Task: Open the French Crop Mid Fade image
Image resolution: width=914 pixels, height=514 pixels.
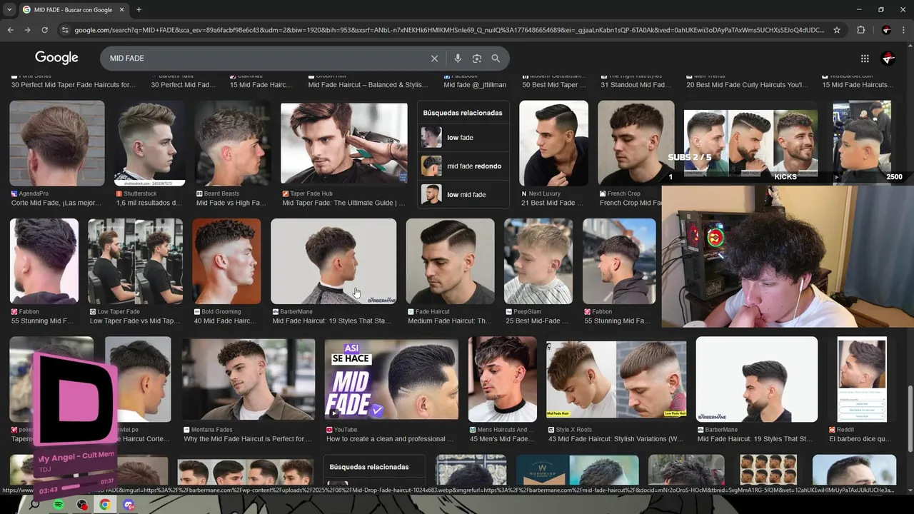Action: (x=636, y=143)
